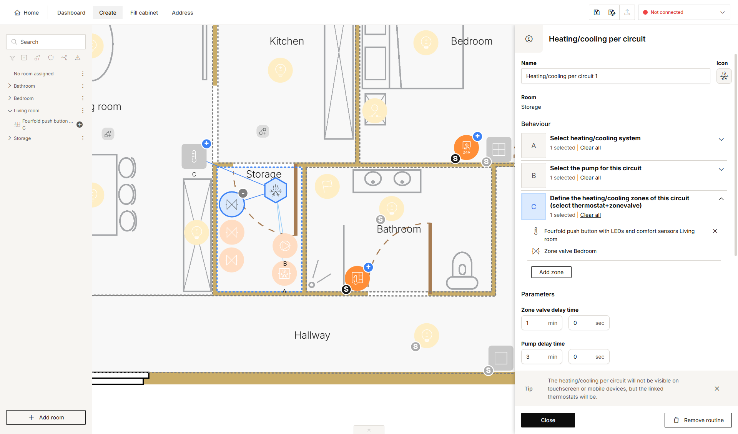Click the filter funnel icon under Search

(x=13, y=58)
